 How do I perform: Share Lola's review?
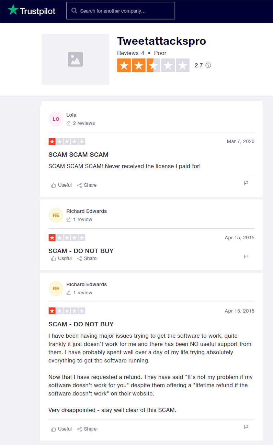tap(87, 185)
